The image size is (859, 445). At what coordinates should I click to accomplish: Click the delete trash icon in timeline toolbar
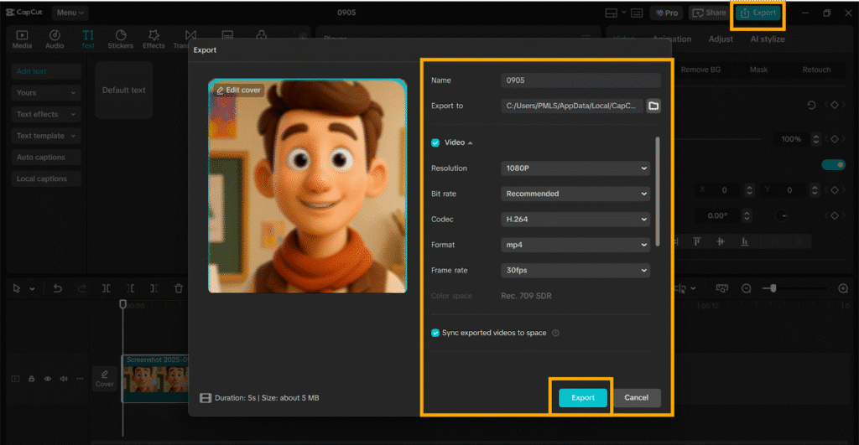(x=179, y=288)
